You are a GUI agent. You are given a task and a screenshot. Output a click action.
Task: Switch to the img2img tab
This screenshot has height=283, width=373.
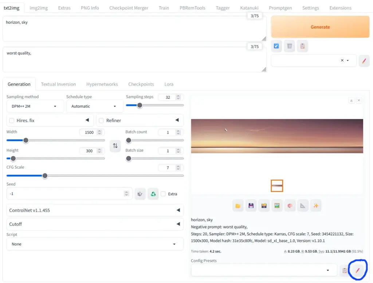39,8
